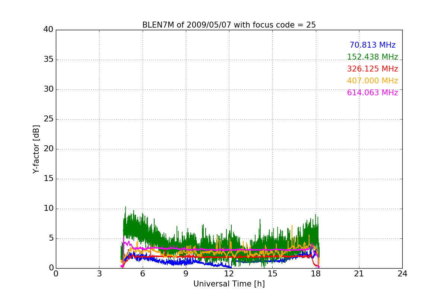Click the x-axis tick label 6
The width and height of the screenshot is (447, 298).
click(x=142, y=274)
